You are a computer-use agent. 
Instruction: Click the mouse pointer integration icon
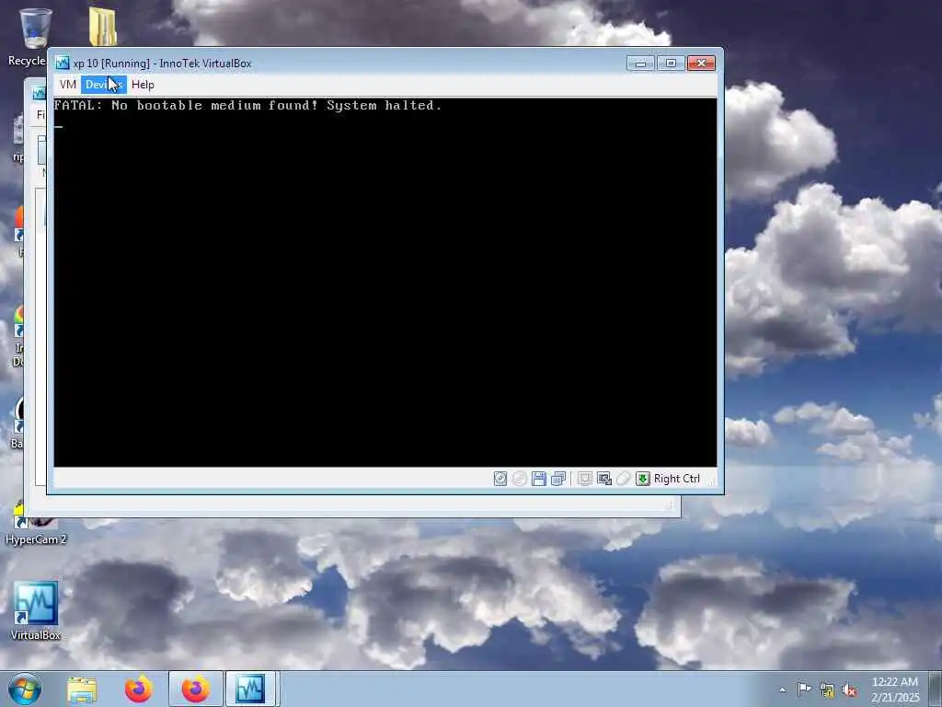pos(604,479)
